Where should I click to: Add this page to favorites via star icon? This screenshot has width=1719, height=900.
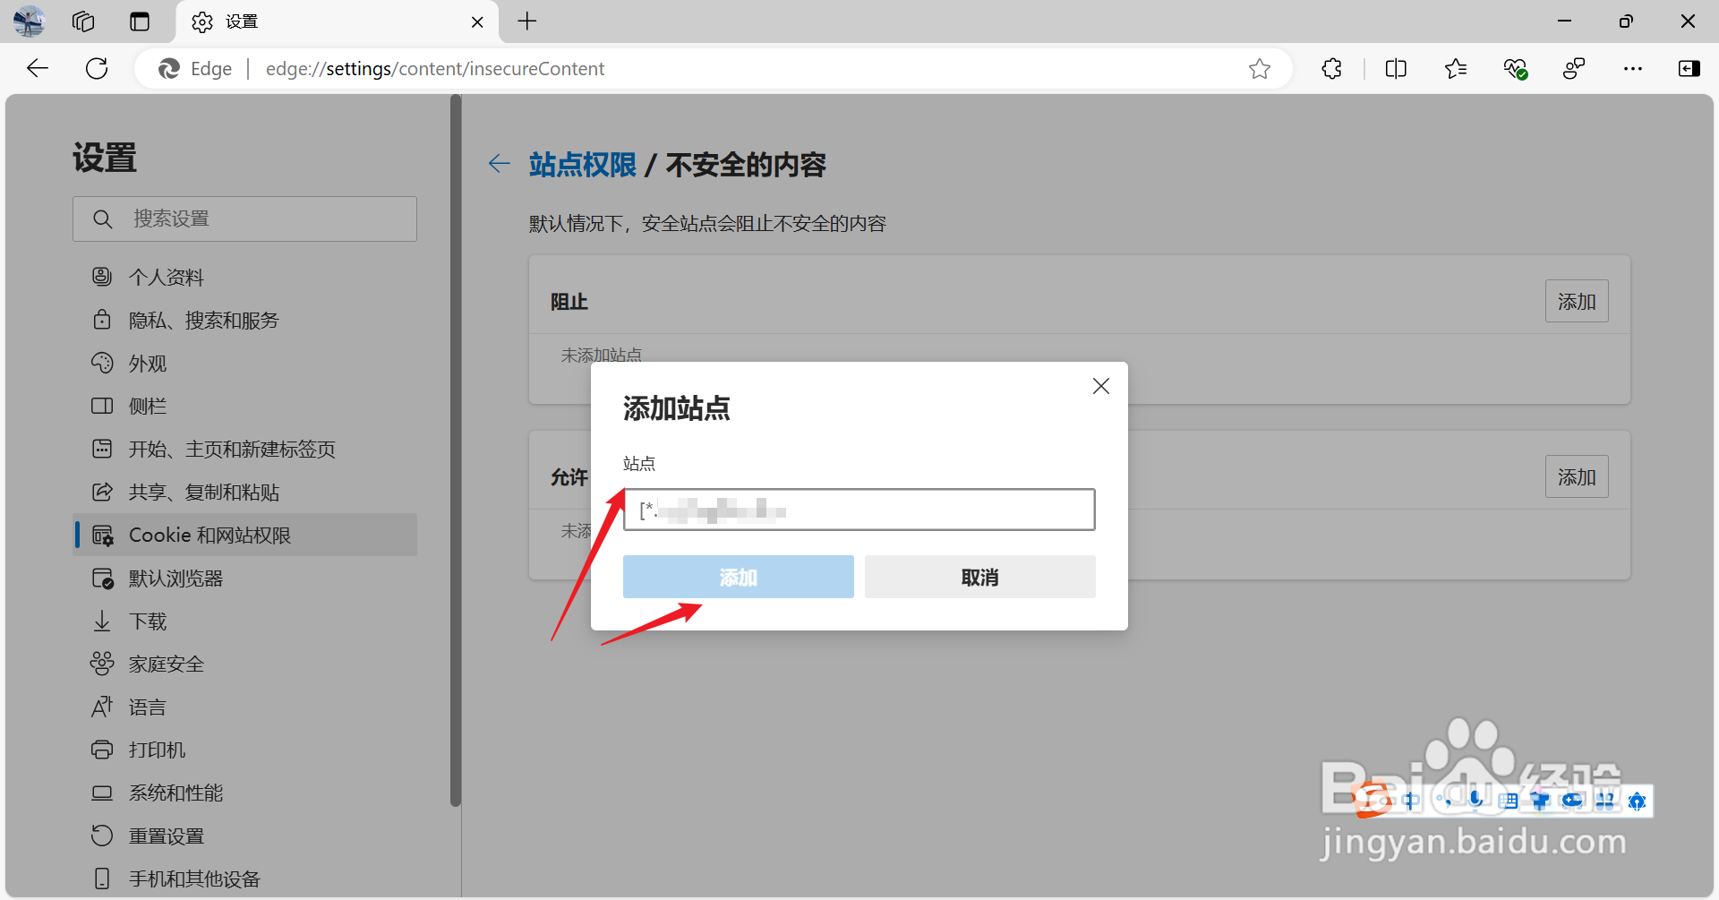pyautogui.click(x=1259, y=68)
